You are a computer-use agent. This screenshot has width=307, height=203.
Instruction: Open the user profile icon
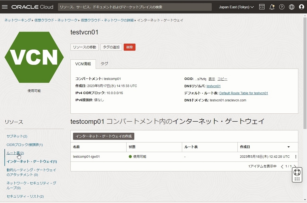[302, 7]
